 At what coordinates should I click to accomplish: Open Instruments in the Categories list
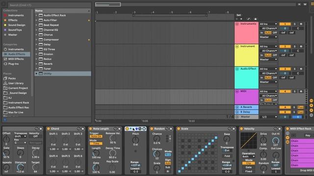coord(16,49)
